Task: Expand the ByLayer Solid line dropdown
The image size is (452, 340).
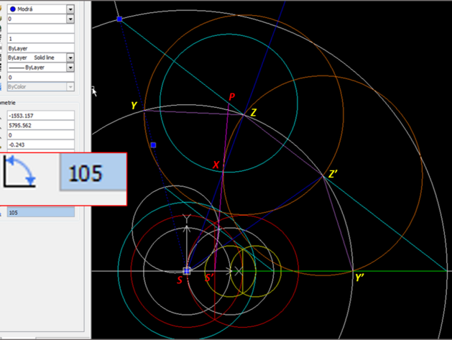Action: click(x=70, y=58)
